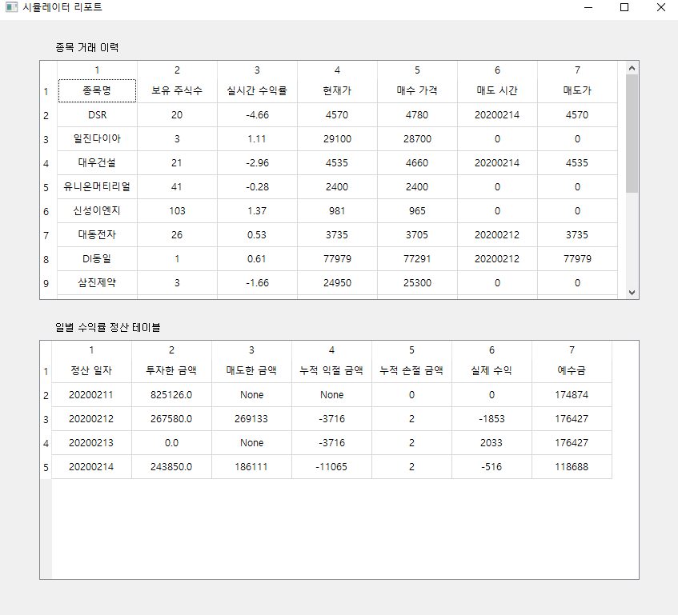Click the 20200212 settlement date cell in lower table
Image resolution: width=678 pixels, height=615 pixels.
(92, 419)
